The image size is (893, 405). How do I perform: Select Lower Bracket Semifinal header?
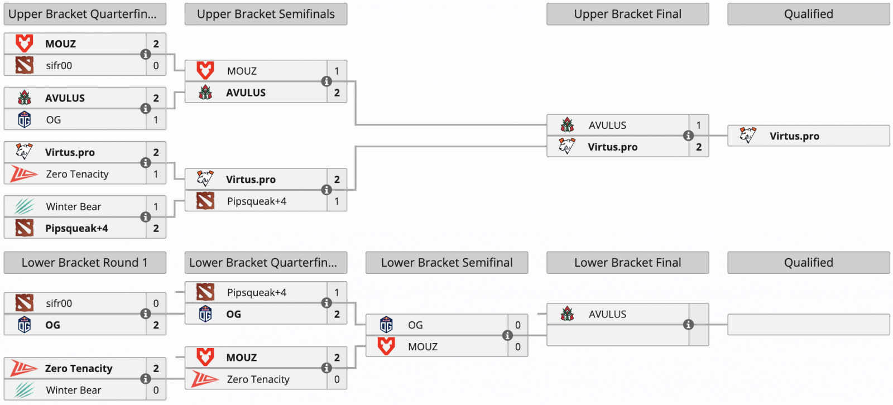pos(446,263)
